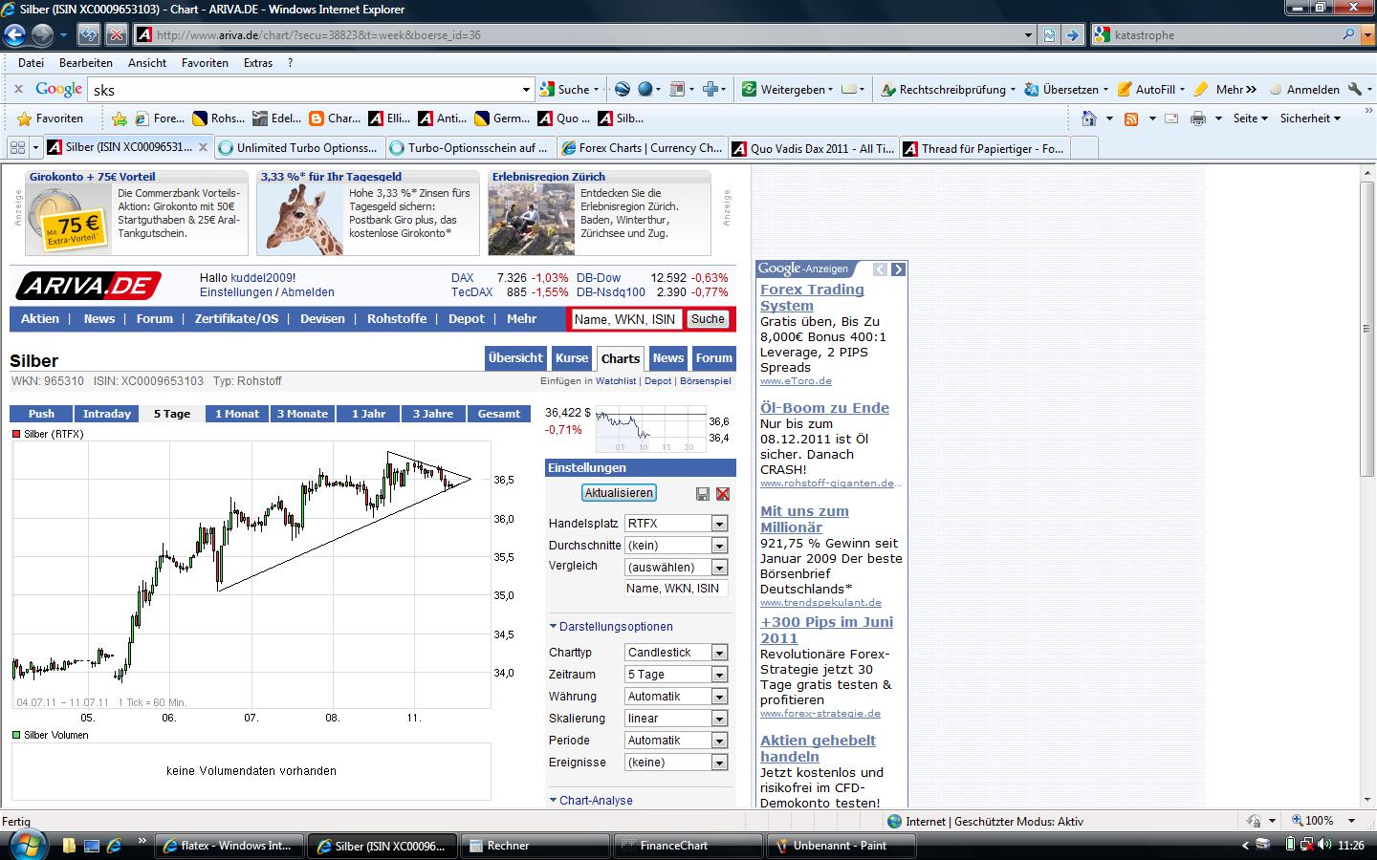
Task: Click the ARIVA.DE logo
Action: coord(88,285)
